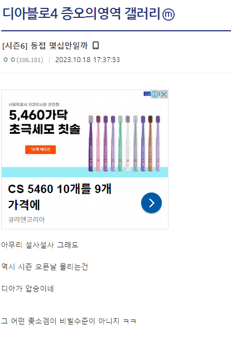Click the brown toothbrush in the ad image
Viewport: 231px width, 343px height.
[x=150, y=143]
